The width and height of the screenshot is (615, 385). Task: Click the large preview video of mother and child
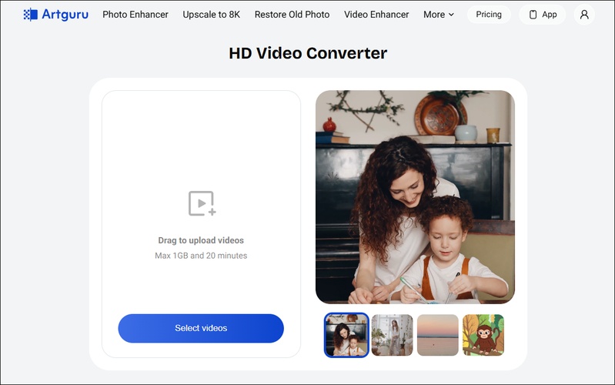[x=415, y=197]
